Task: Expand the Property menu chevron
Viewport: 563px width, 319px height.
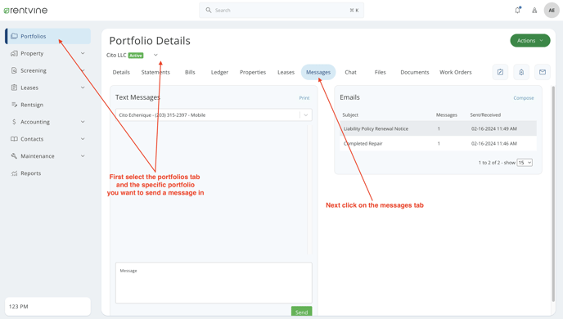Action: point(83,53)
